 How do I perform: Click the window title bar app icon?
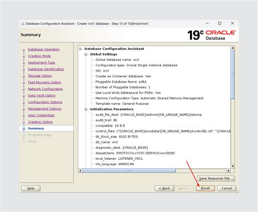23,23
